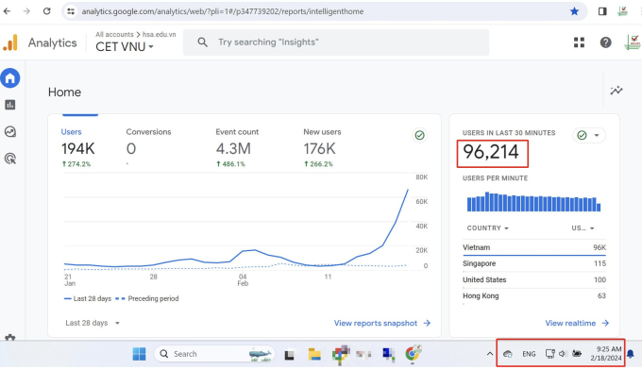642x370 pixels.
Task: Select the Event count metric tab
Action: (x=237, y=148)
